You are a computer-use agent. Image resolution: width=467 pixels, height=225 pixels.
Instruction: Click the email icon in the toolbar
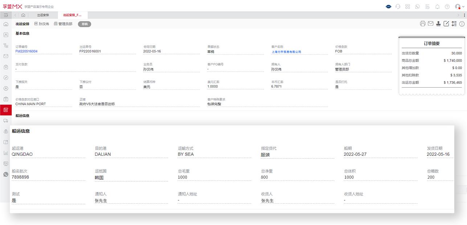pos(430,23)
